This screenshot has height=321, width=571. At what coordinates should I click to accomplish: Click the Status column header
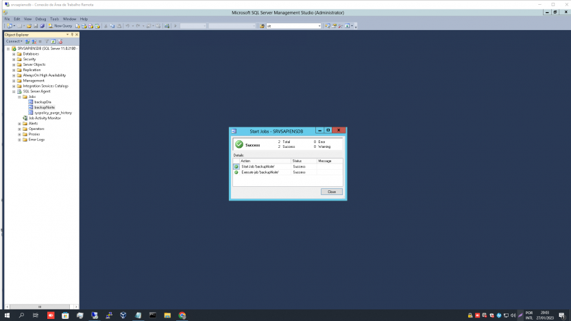tap(304, 161)
